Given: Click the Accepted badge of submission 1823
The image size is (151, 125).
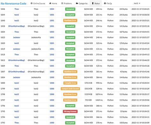Looking at the screenshot, I should [70, 38].
